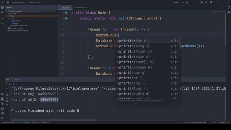Expand the .idea folder
This screenshot has width=231, height=130.
coord(9,14)
